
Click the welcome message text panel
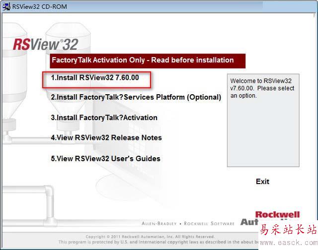pyautogui.click(x=263, y=120)
